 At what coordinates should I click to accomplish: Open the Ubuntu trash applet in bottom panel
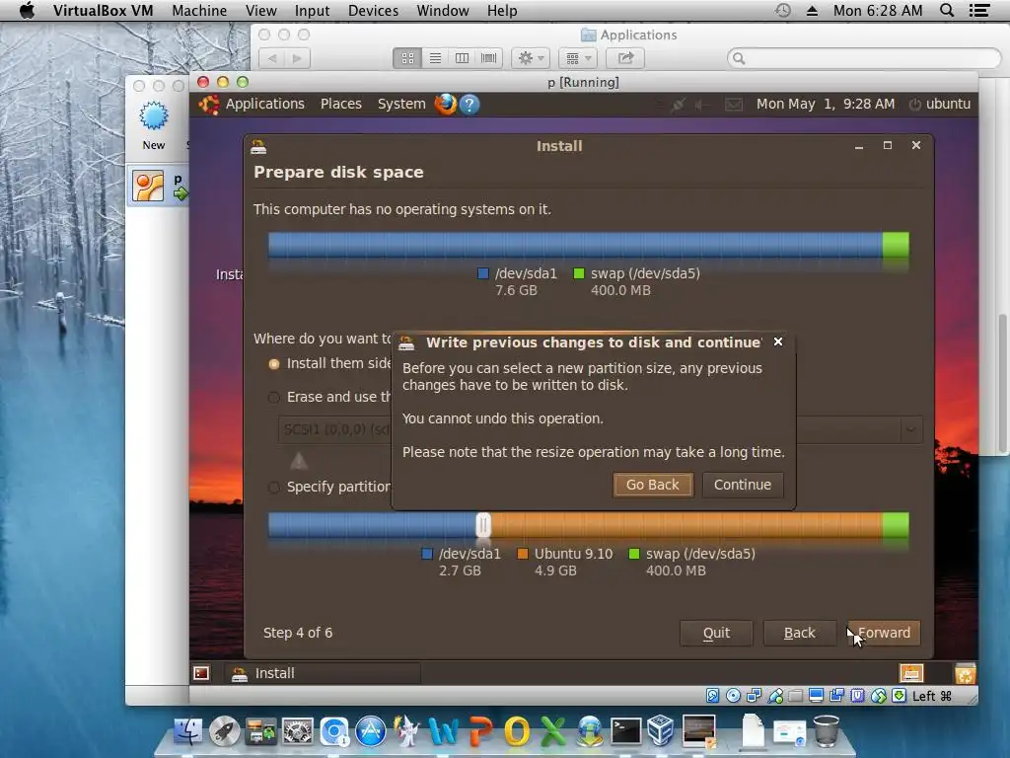pyautogui.click(x=965, y=673)
